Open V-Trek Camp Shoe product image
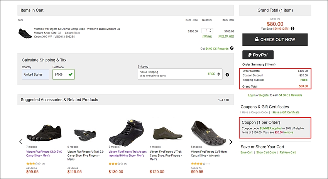The width and height of the screenshot is (328, 179). pyautogui.click(x=167, y=133)
